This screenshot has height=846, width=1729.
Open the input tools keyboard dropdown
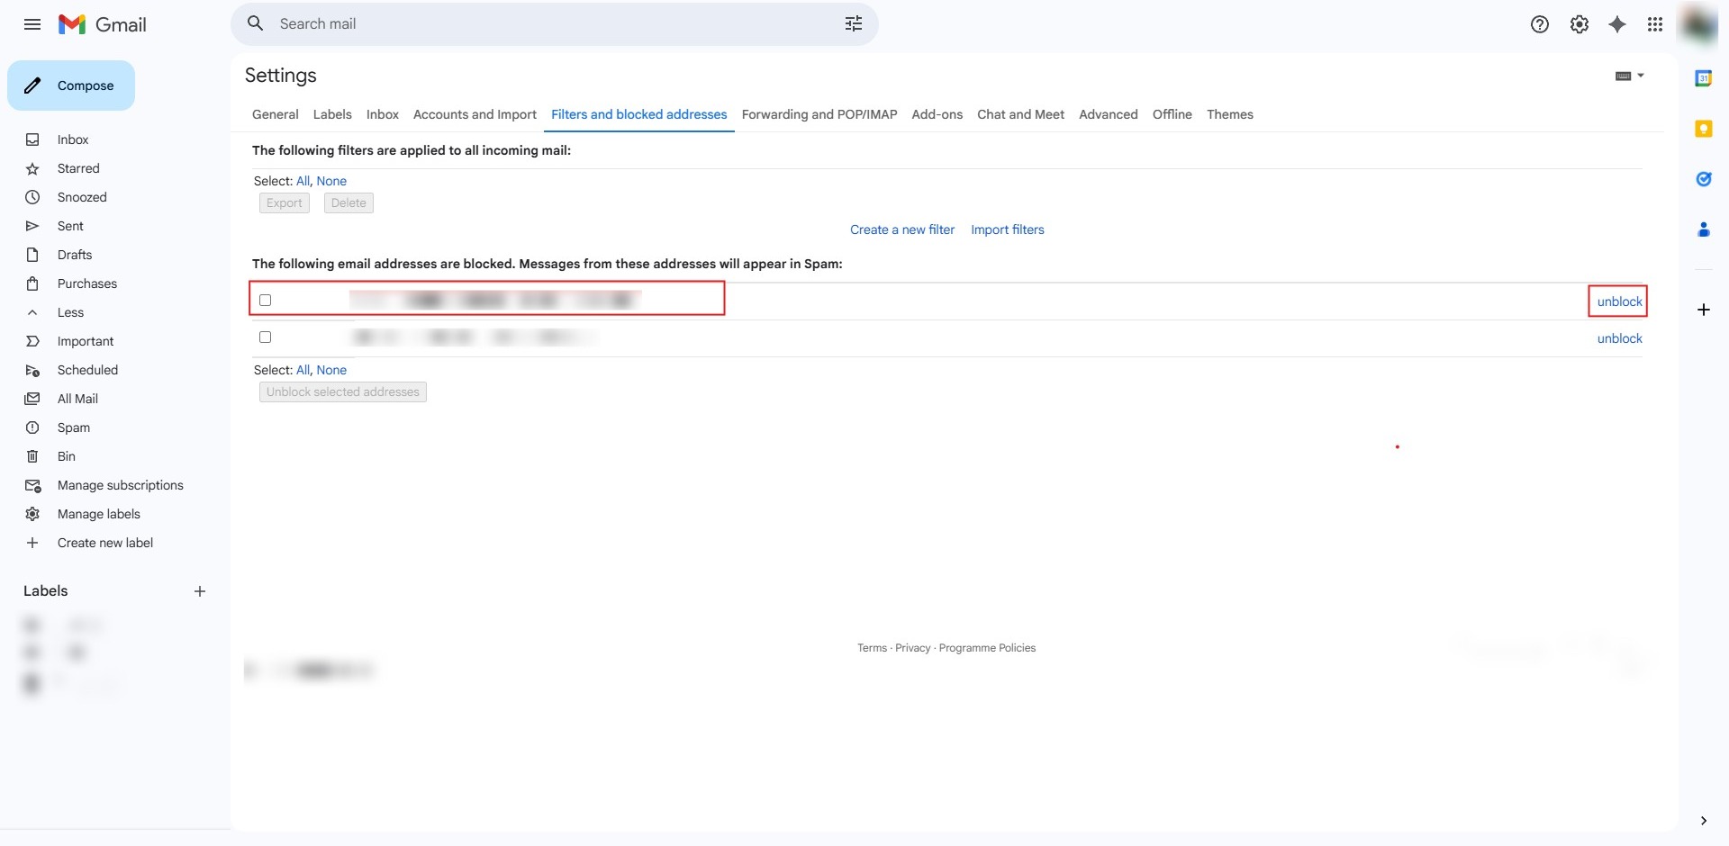(x=1629, y=76)
